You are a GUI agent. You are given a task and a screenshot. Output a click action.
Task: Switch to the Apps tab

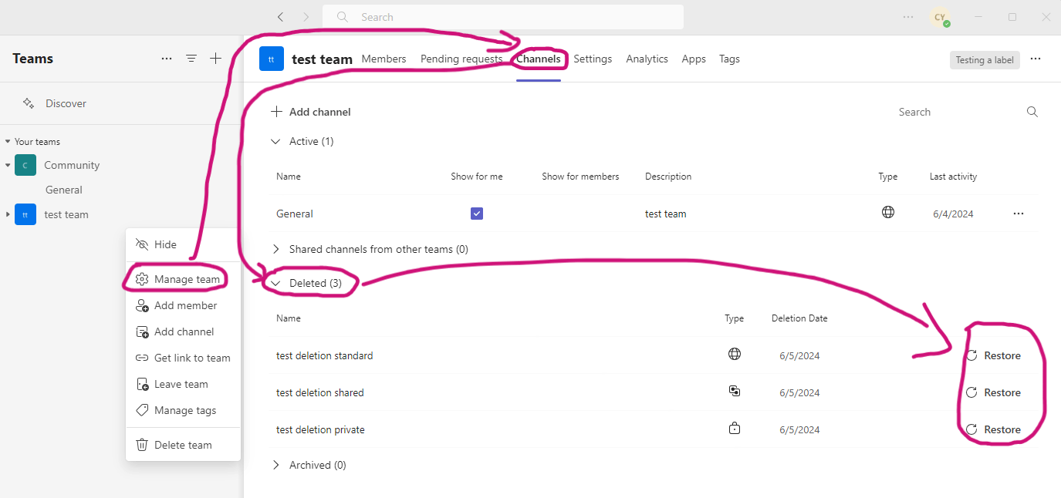point(694,59)
